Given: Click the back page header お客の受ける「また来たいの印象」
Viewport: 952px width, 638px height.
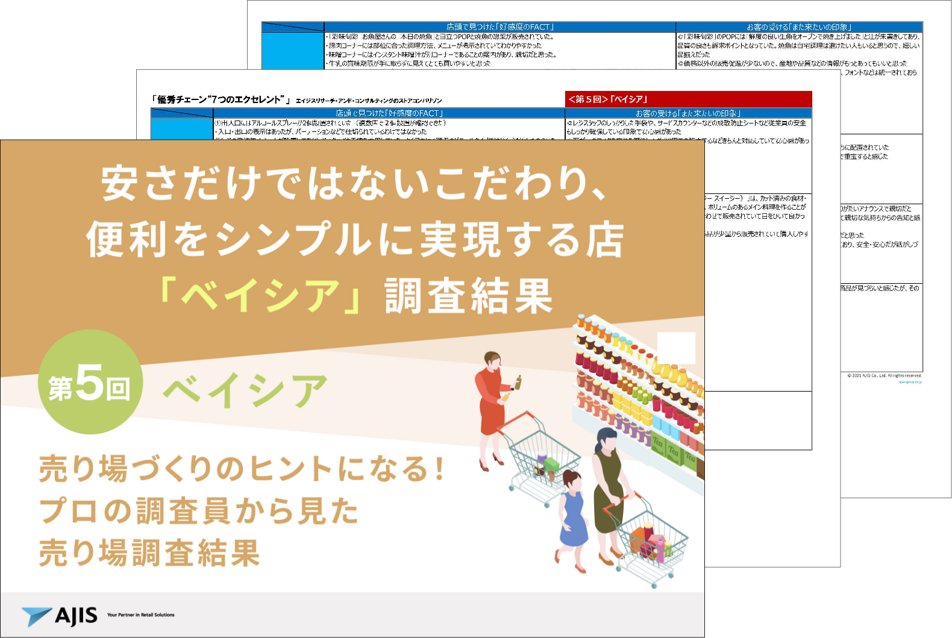Looking at the screenshot, I should coord(799,27).
